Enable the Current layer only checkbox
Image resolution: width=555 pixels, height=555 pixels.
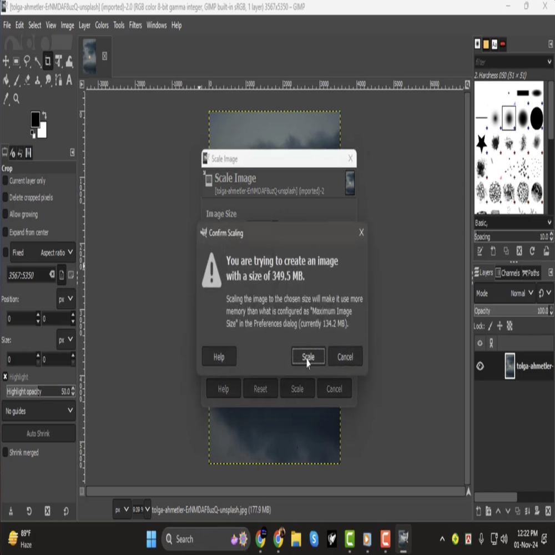[6, 181]
